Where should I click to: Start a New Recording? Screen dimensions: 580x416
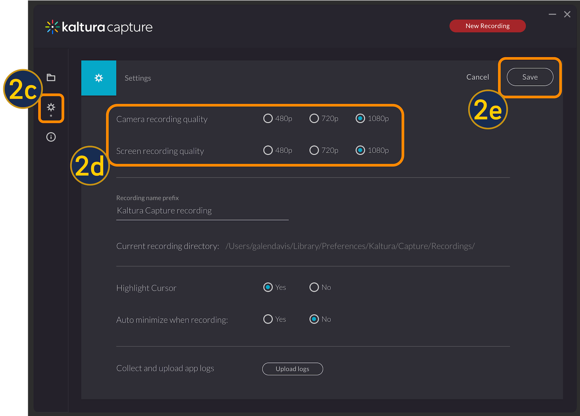point(488,26)
